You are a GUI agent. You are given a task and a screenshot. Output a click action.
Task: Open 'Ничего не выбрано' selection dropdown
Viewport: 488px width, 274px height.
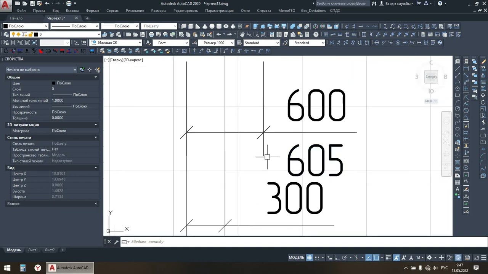tap(41, 70)
